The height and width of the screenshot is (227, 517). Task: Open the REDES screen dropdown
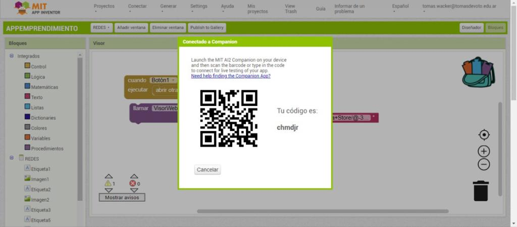[101, 28]
